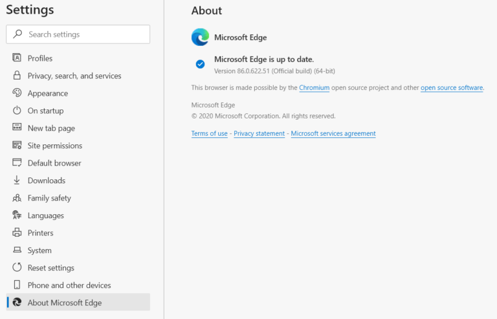Click the Reset settings circular arrow icon

[x=17, y=267]
